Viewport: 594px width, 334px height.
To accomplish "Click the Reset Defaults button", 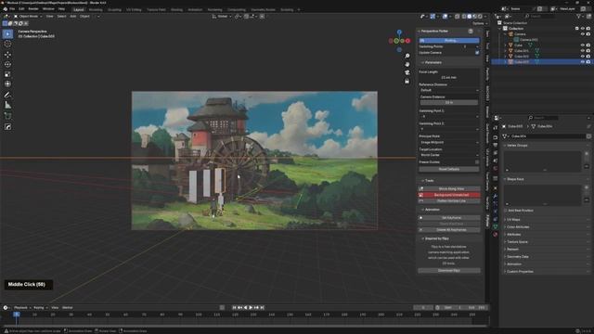I will 449,169.
